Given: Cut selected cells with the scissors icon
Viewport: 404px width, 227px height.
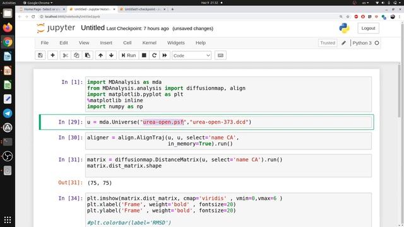Looking at the screenshot, I should pyautogui.click(x=66, y=55).
